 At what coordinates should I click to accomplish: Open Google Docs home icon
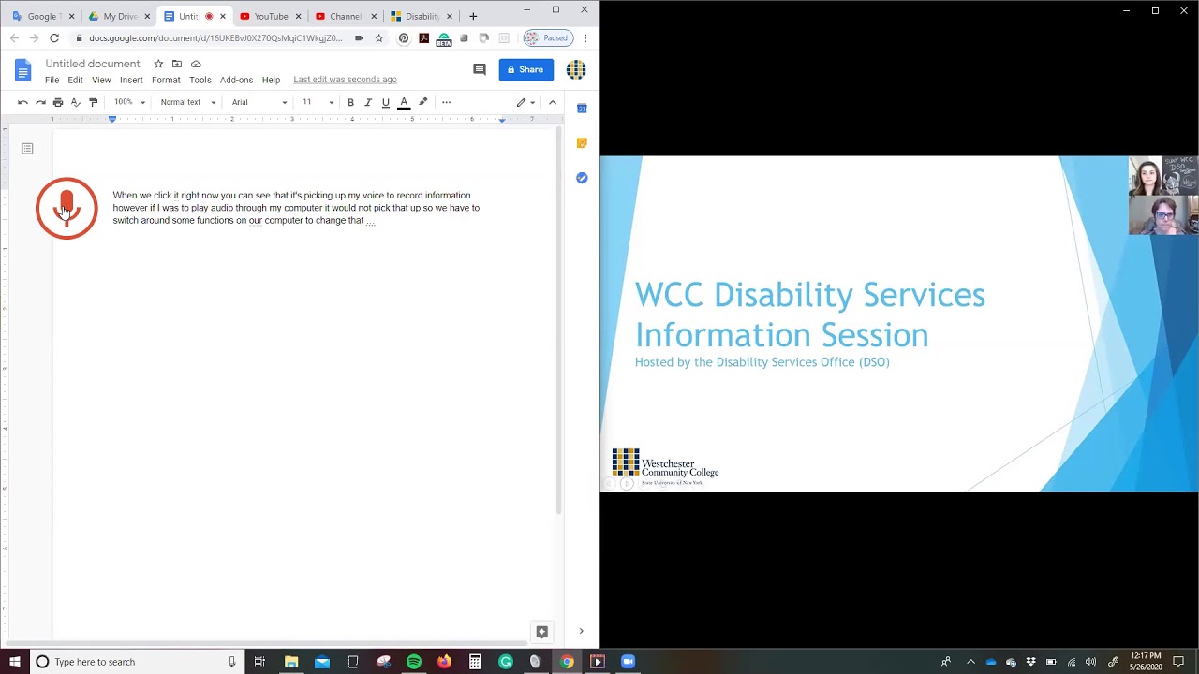[x=23, y=70]
